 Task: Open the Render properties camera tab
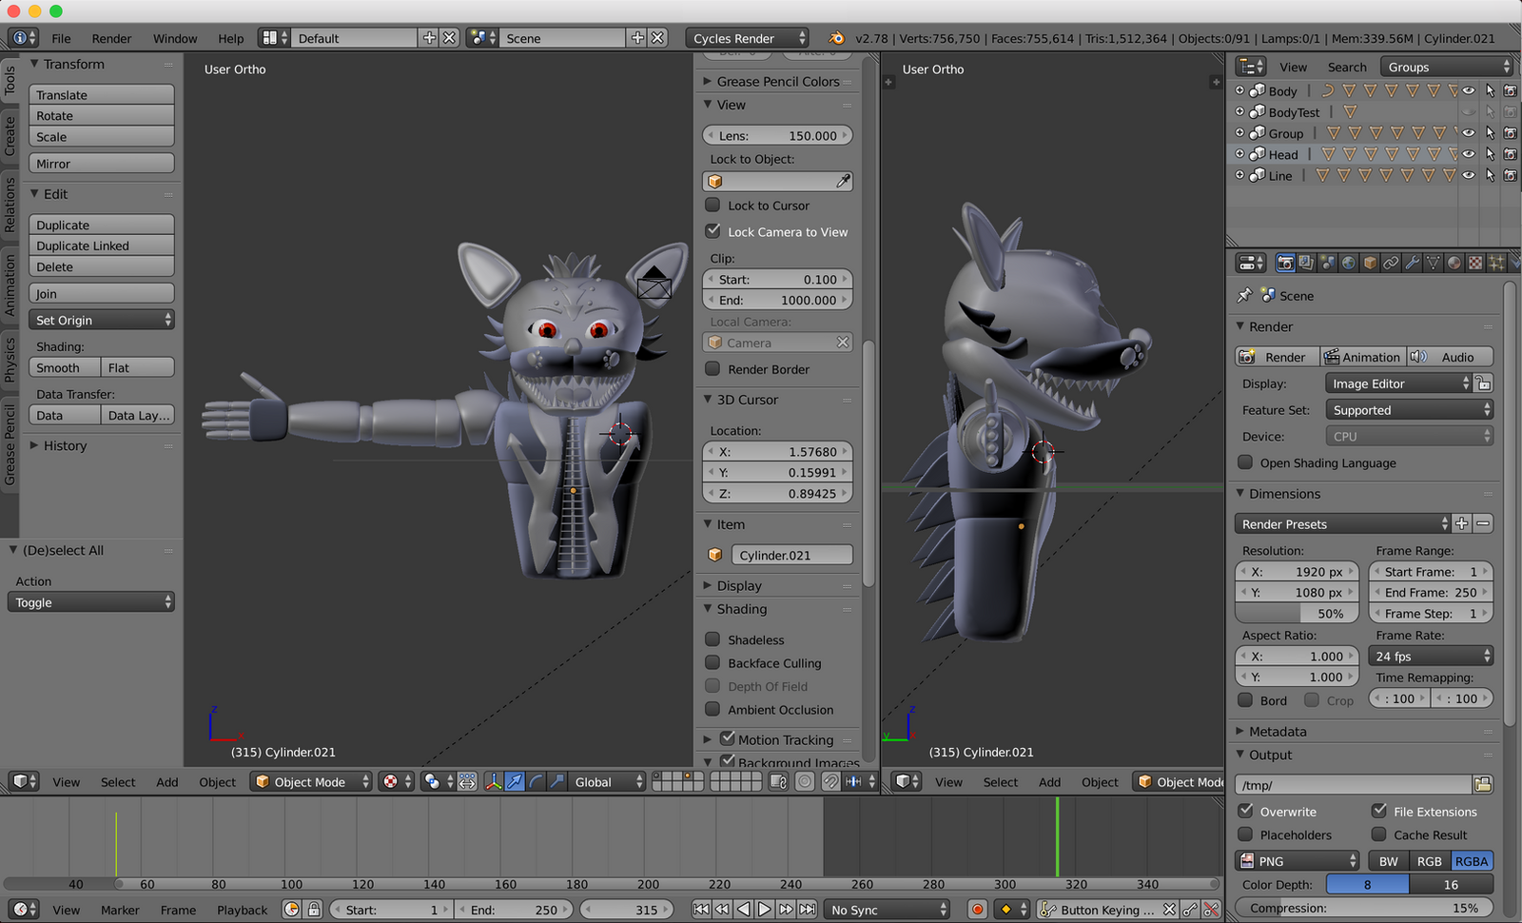click(1285, 263)
